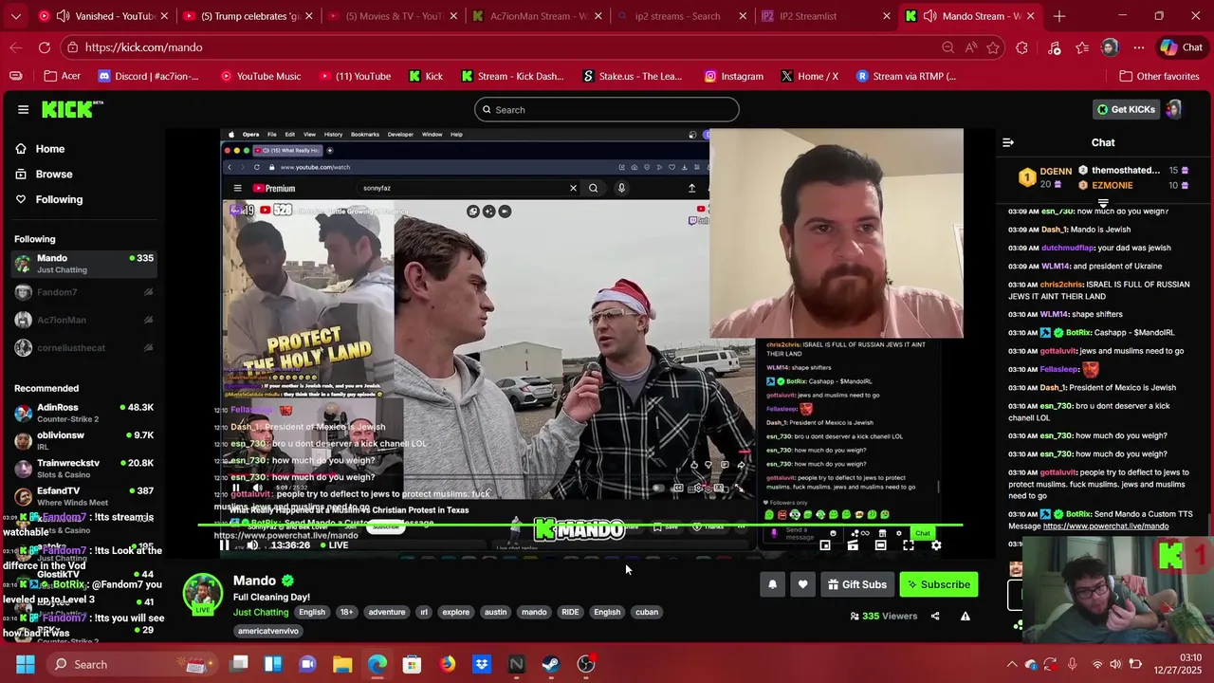Click the Kick search field

(606, 109)
